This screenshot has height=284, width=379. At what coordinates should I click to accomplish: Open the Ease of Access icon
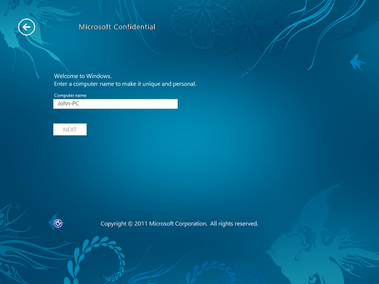click(x=58, y=223)
